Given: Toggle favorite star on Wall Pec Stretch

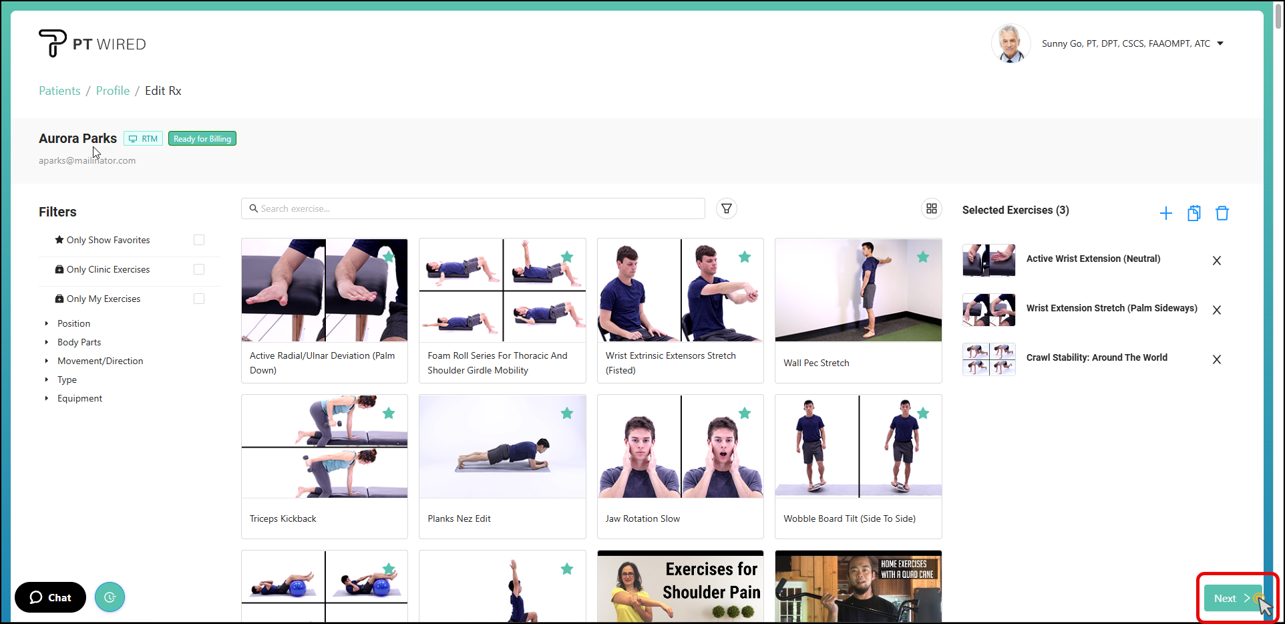Looking at the screenshot, I should [922, 257].
